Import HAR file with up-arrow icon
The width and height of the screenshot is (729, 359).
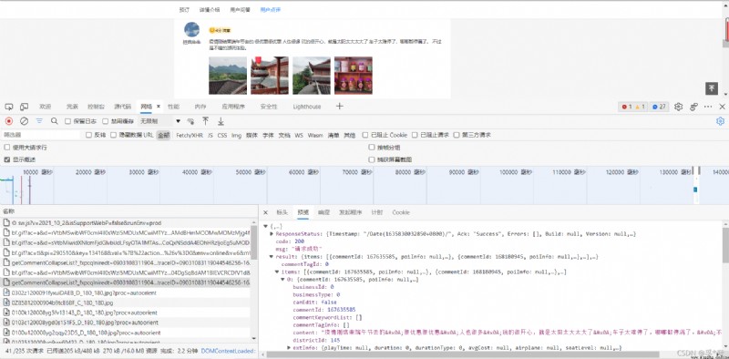coord(205,121)
